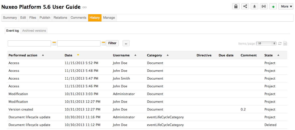295x130 pixels.
Task: Open the Relations tab
Action: coord(60,18)
